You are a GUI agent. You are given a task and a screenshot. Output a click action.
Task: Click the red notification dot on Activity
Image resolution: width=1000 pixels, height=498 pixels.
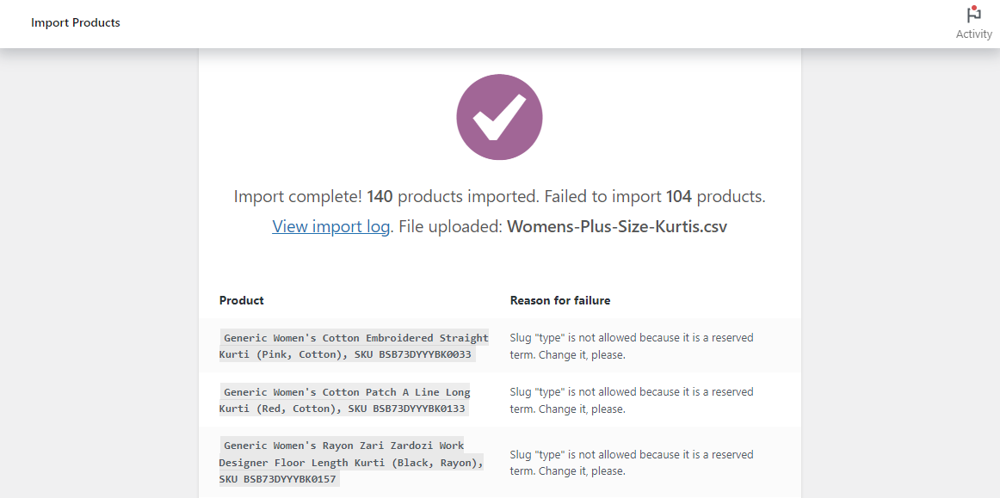click(974, 9)
